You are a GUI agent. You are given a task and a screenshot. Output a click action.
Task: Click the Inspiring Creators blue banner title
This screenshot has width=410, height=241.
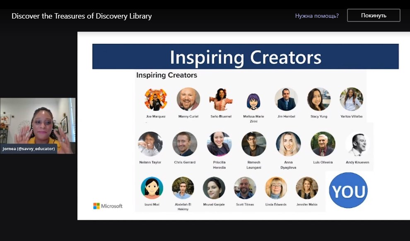(245, 57)
